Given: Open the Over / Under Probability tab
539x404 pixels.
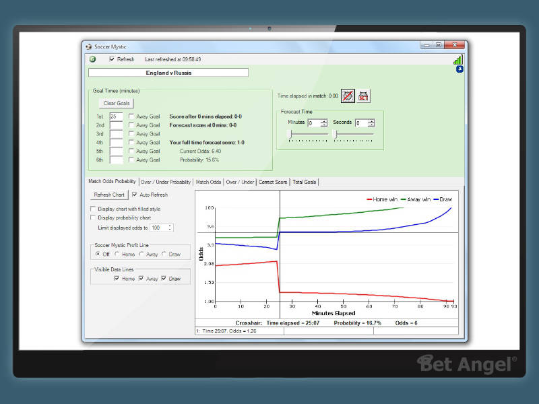Looking at the screenshot, I should 166,182.
